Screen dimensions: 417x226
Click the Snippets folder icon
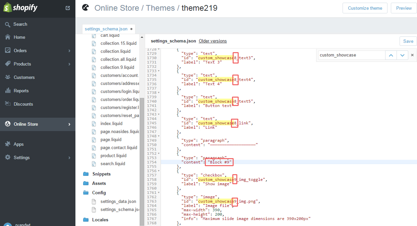[86, 174]
